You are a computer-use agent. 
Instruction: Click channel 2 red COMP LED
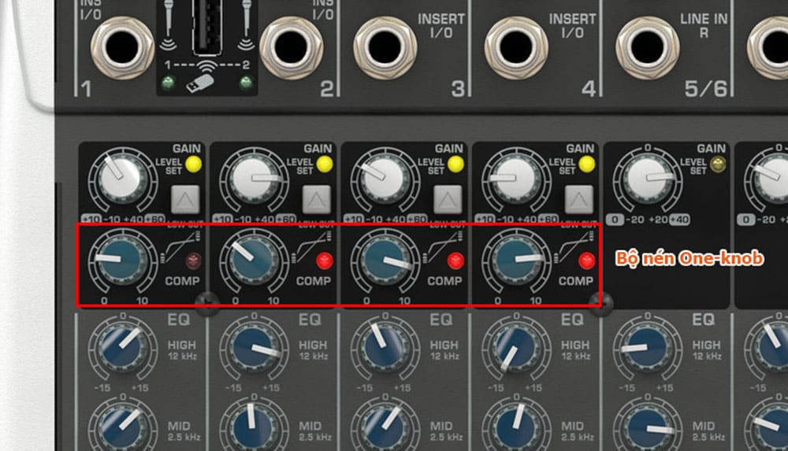[x=325, y=261]
